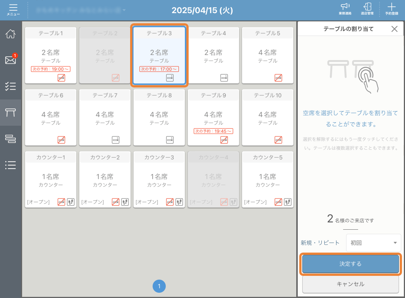Screen dimensions: 405x298
Task: Close the テーブルの割り当て panel
Action: (x=394, y=29)
